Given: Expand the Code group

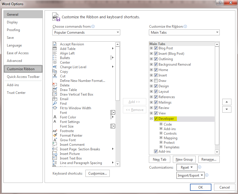Looking at the screenshot, I should point(161,124).
